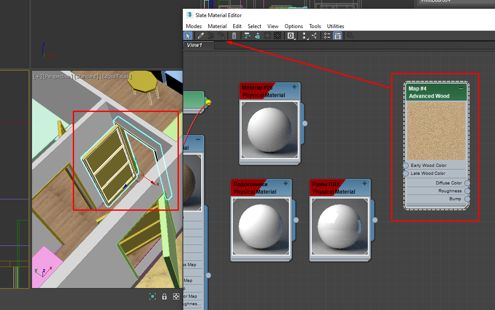Click the Подоконники sphere preview
495x310 pixels.
261,226
